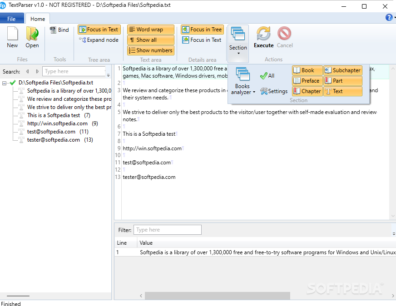The image size is (396, 306).
Task: Click line 7 'This is a Softpedia test' text
Action: coord(149,134)
